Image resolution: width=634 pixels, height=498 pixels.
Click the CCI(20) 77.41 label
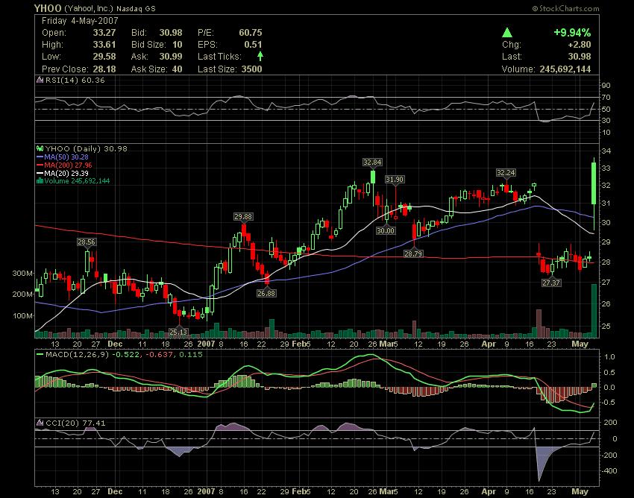[x=75, y=423]
